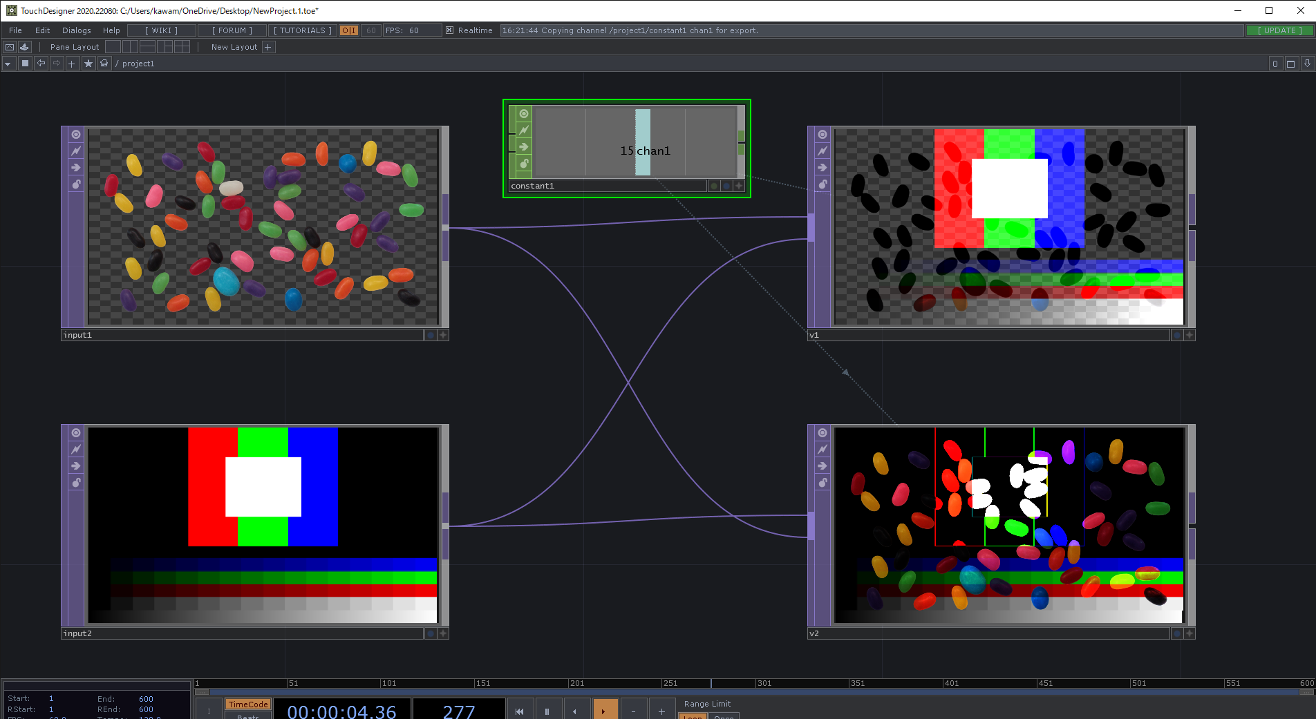Toggle input1 viewer active button
The image size is (1316, 719).
pyautogui.click(x=76, y=135)
